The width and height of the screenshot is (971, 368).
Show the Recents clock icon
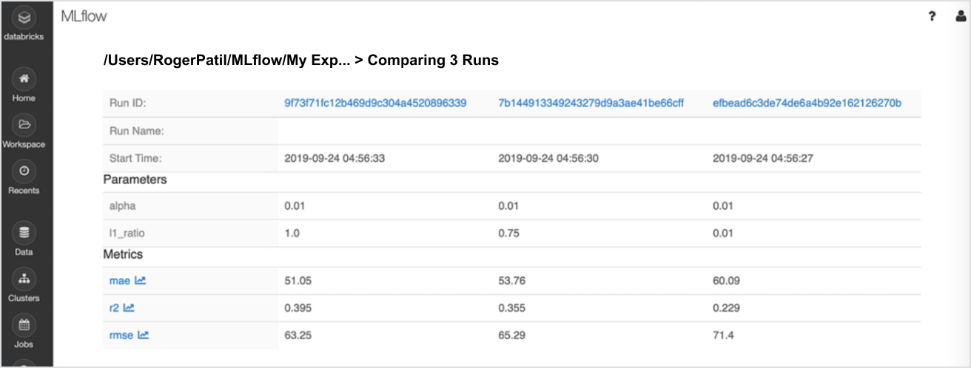24,171
